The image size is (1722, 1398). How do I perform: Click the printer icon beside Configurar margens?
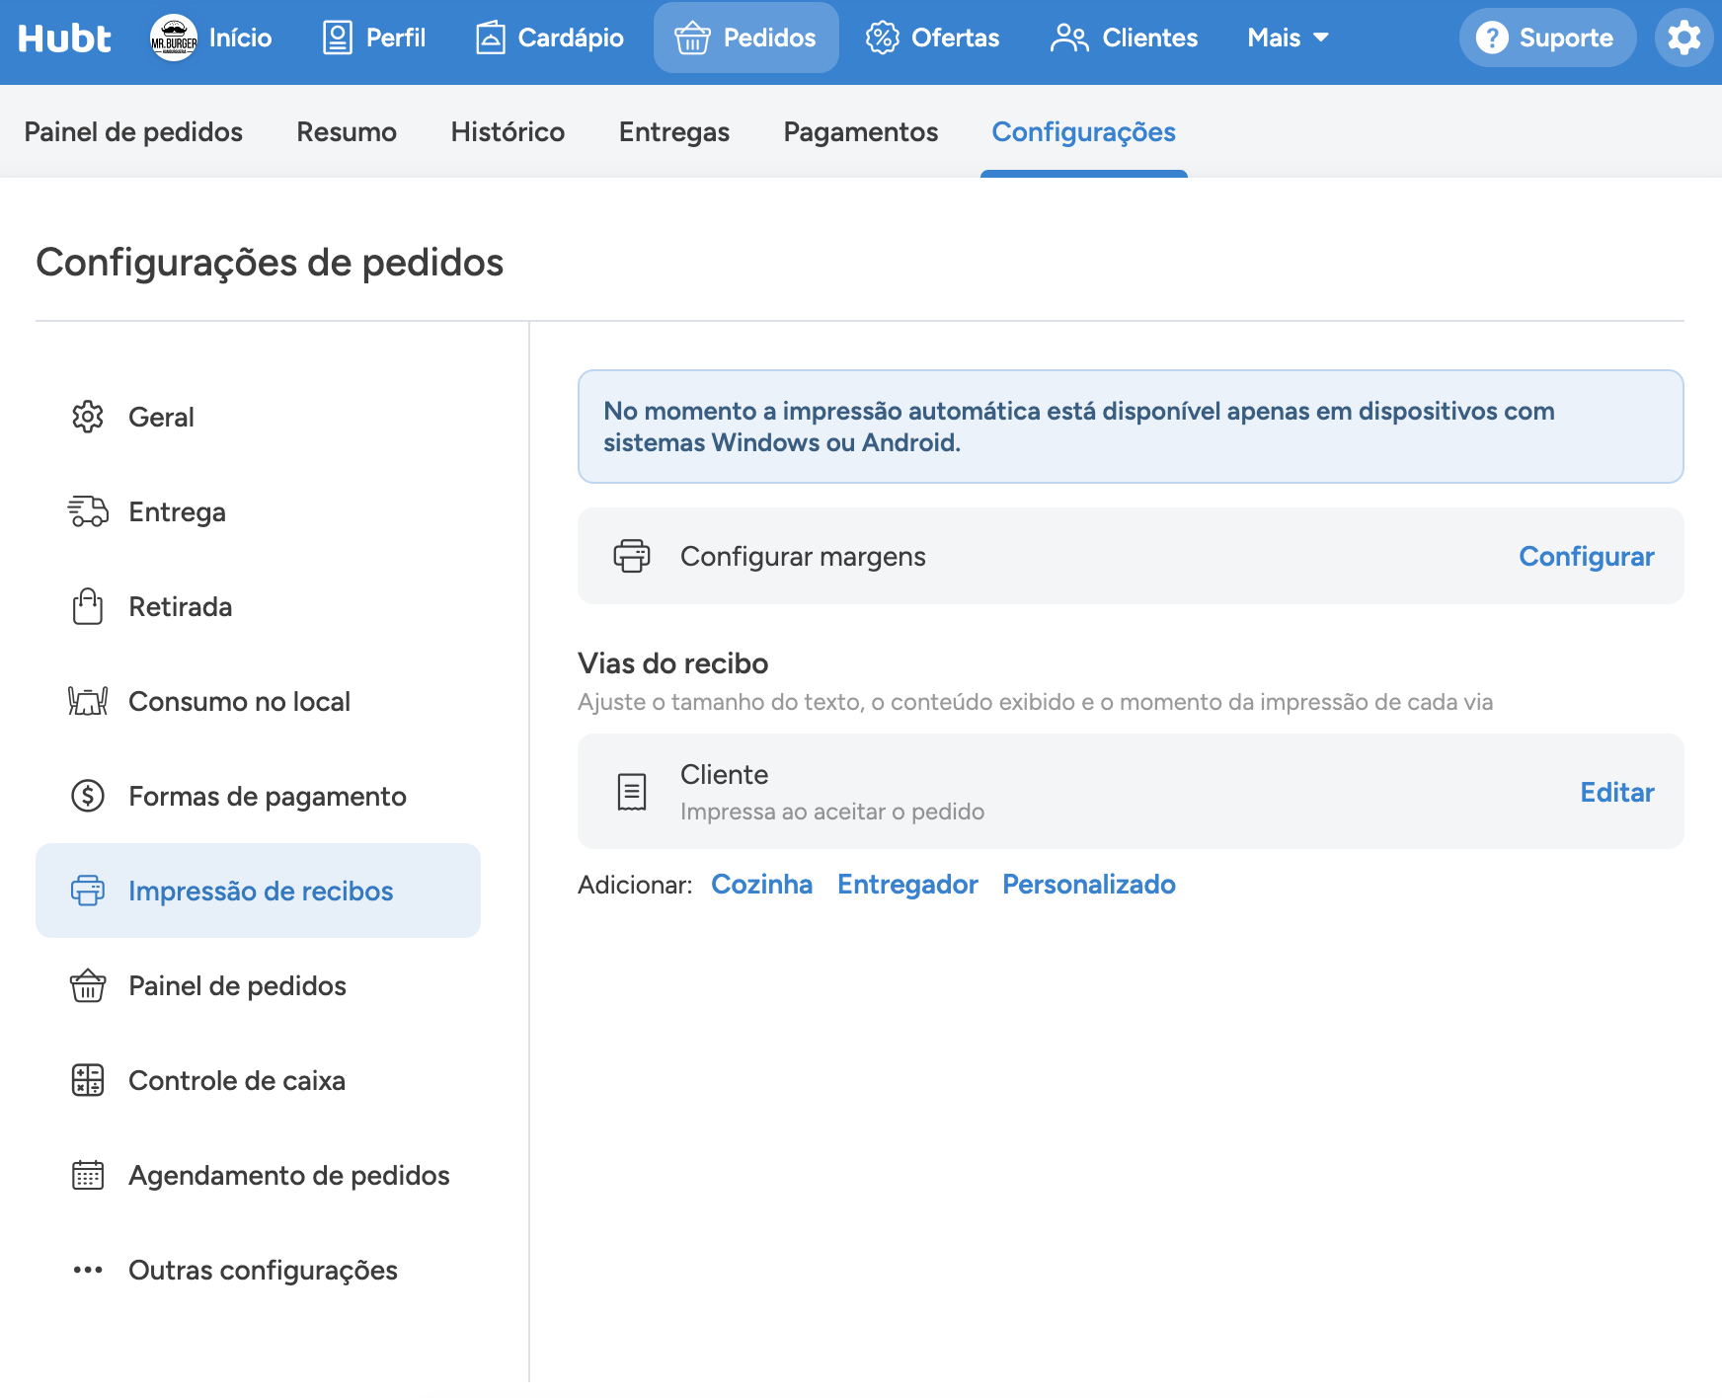tap(632, 556)
